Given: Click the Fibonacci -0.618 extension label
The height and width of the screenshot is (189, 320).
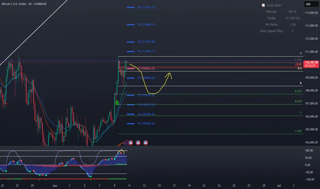Looking at the screenshot, I should coord(298,101).
